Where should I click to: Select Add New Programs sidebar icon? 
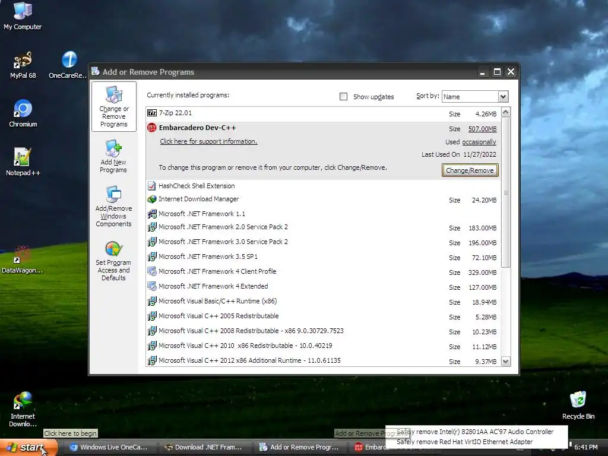(x=113, y=156)
